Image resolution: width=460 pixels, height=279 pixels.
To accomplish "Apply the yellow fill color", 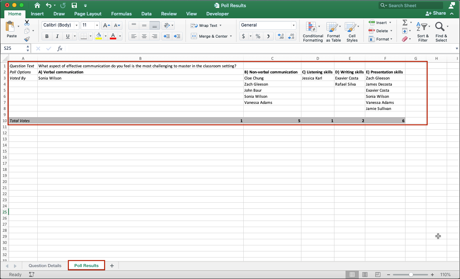I will [x=98, y=36].
